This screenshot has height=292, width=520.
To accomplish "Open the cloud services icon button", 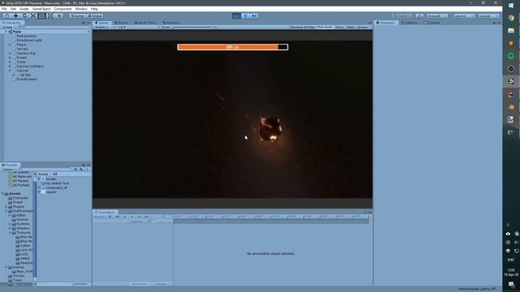I will (x=419, y=16).
